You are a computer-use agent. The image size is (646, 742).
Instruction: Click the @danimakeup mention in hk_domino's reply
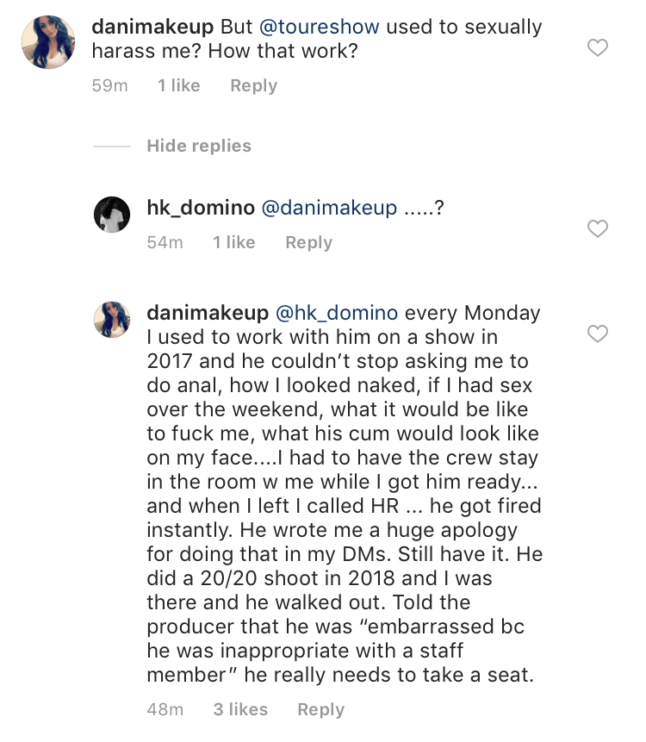point(328,208)
